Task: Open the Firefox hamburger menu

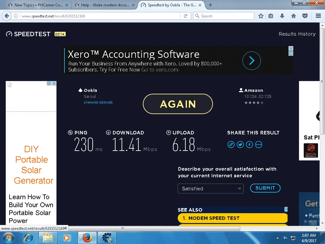Action: click(318, 16)
